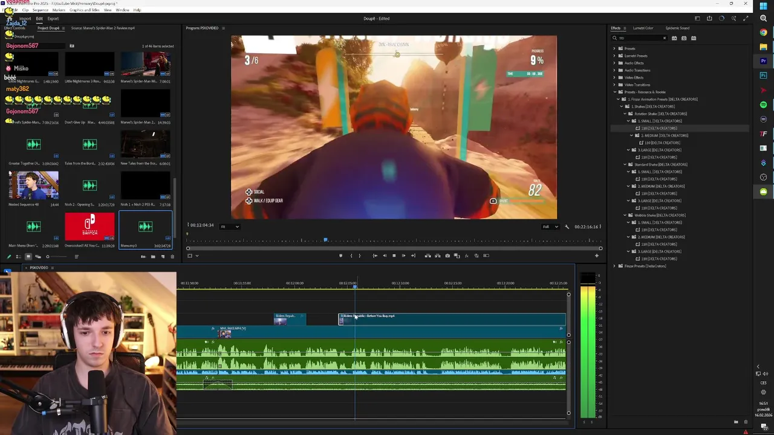Click the Extract button
The height and width of the screenshot is (435, 774).
[438, 256]
